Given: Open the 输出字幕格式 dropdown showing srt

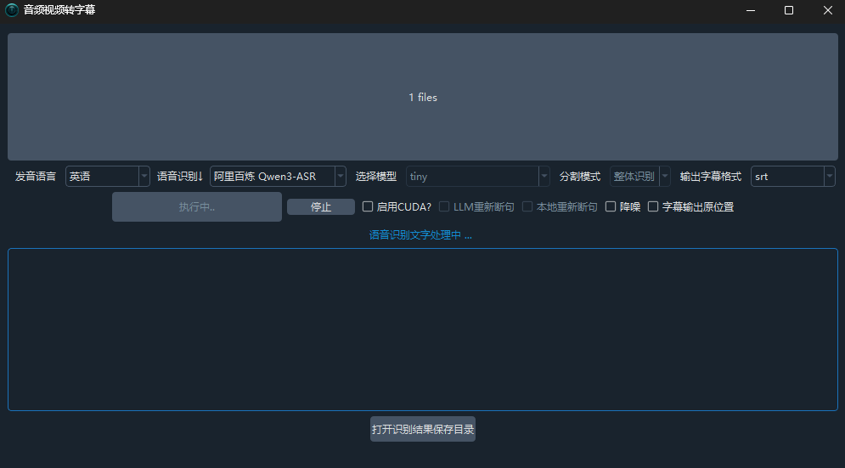Looking at the screenshot, I should 792,177.
